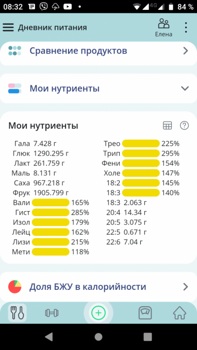The height and width of the screenshot is (350, 197).
Task: Tap the Трип 295% progress bar
Action: click(141, 153)
